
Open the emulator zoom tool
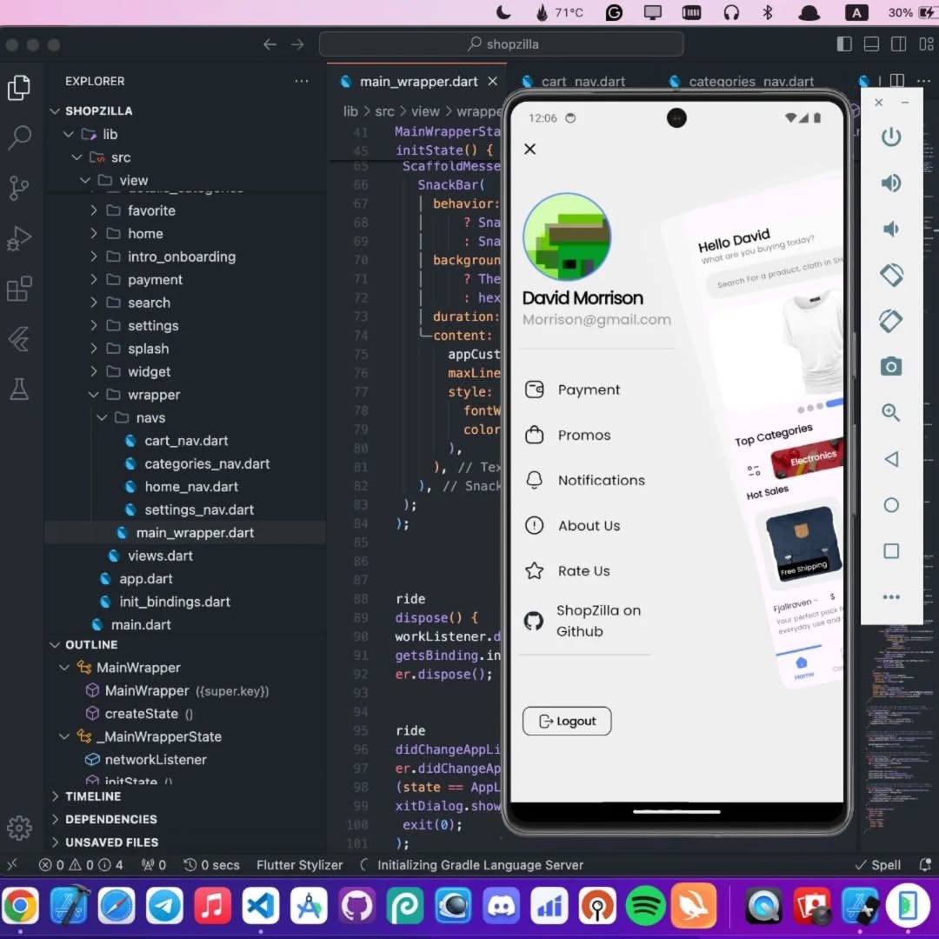(889, 412)
